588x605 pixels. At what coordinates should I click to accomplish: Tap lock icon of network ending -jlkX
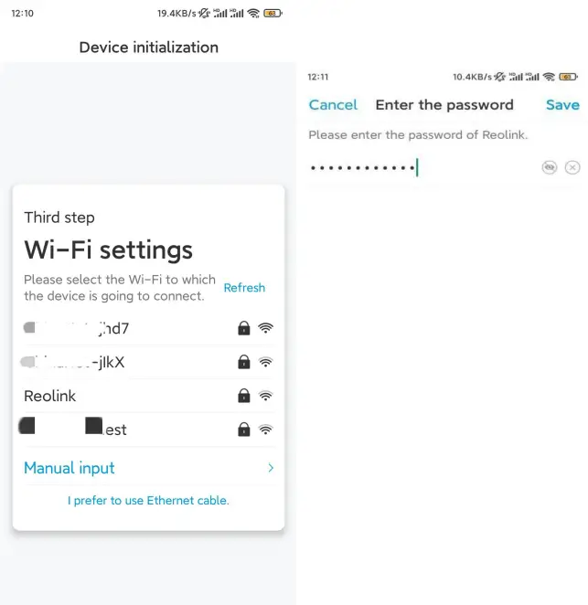243,362
